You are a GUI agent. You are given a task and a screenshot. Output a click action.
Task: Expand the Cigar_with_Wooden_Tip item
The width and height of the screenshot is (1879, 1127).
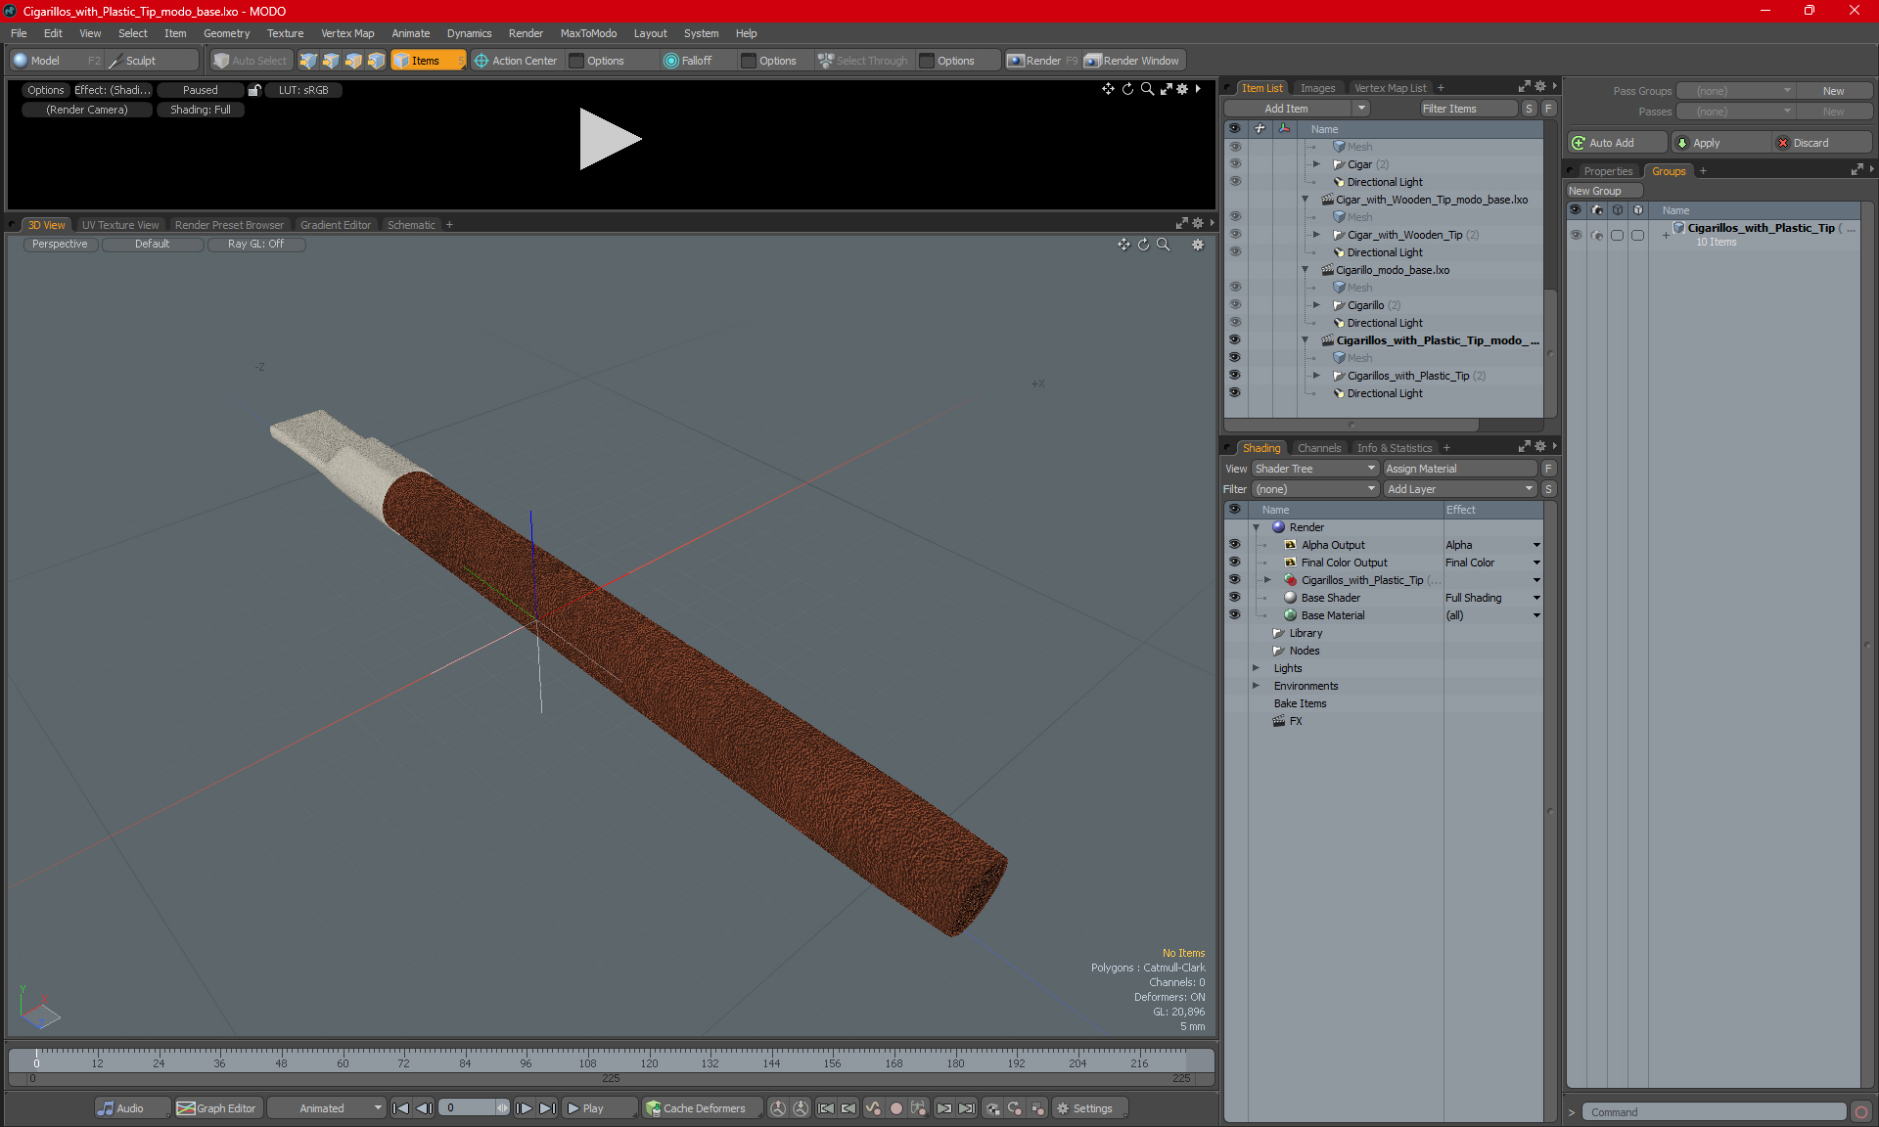tap(1316, 235)
